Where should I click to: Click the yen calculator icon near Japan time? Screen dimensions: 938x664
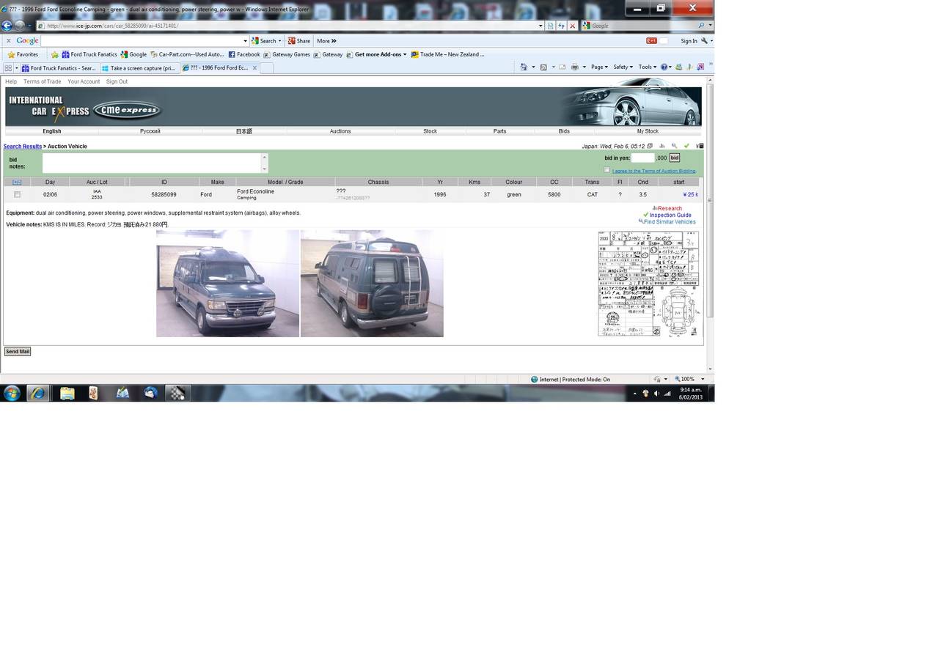pos(699,146)
